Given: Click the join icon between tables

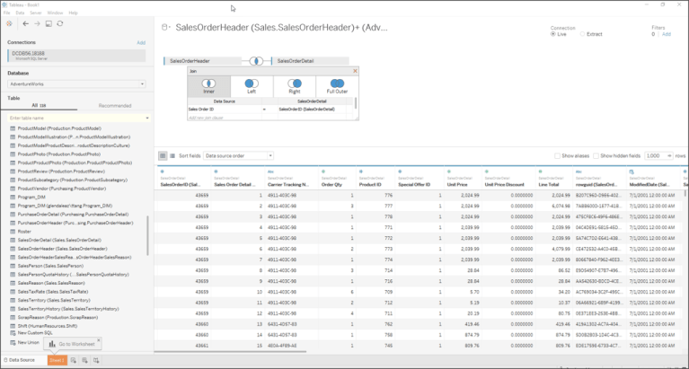Looking at the screenshot, I should click(256, 61).
